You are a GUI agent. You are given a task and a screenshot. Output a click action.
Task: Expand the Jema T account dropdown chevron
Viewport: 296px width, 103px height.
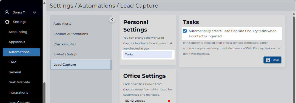[x=35, y=13]
